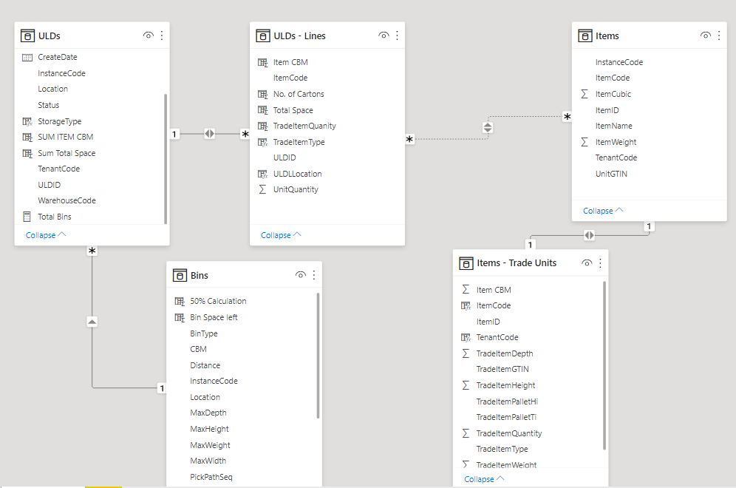Click the ULDs - Lines table header icon
The height and width of the screenshot is (488, 736).
[263, 35]
